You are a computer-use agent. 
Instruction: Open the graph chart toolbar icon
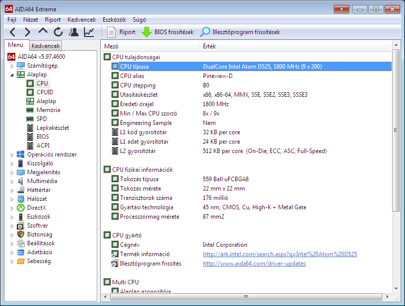[89, 32]
